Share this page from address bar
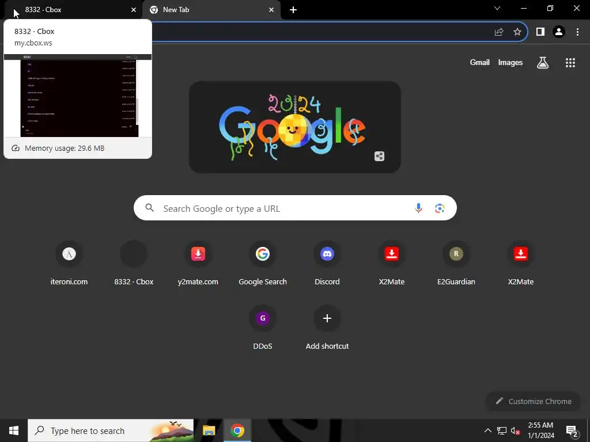Screen dimensions: 590x442 [x=499, y=32]
